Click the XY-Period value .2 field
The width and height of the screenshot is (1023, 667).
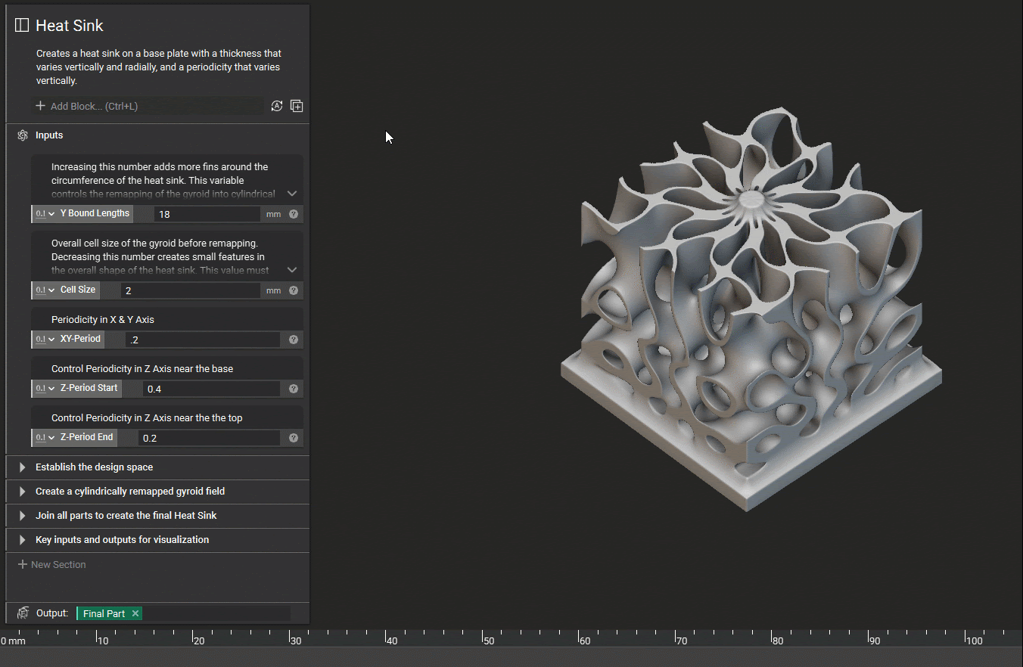pos(203,340)
